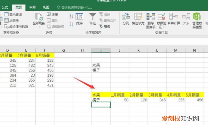Click the 5月销量 header in column N
Viewport: 208px width, 125px height.
coord(194,95)
